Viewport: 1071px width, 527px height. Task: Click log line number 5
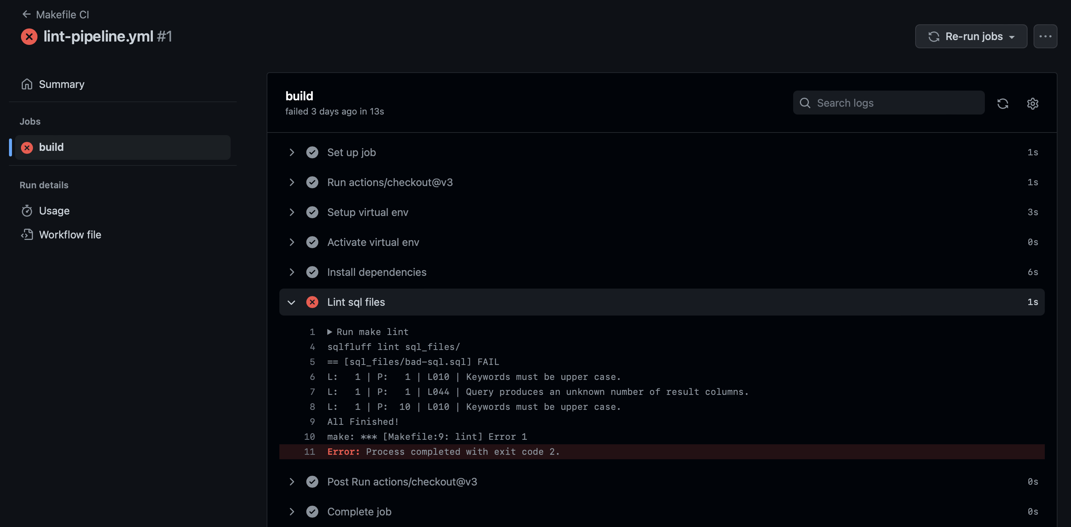click(312, 362)
